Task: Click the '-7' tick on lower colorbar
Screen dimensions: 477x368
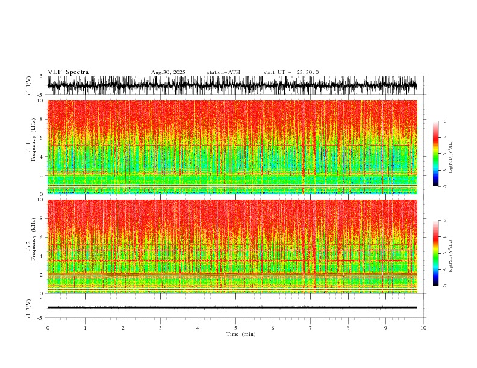Action: [x=444, y=286]
